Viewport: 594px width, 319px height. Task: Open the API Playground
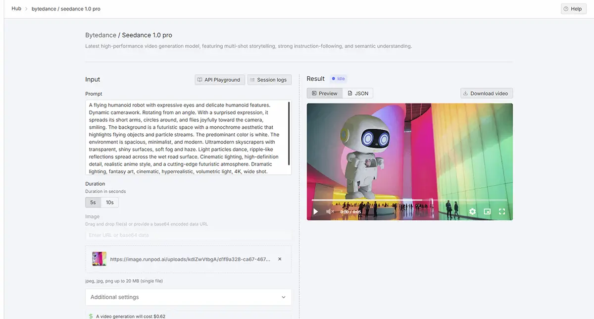(x=219, y=80)
